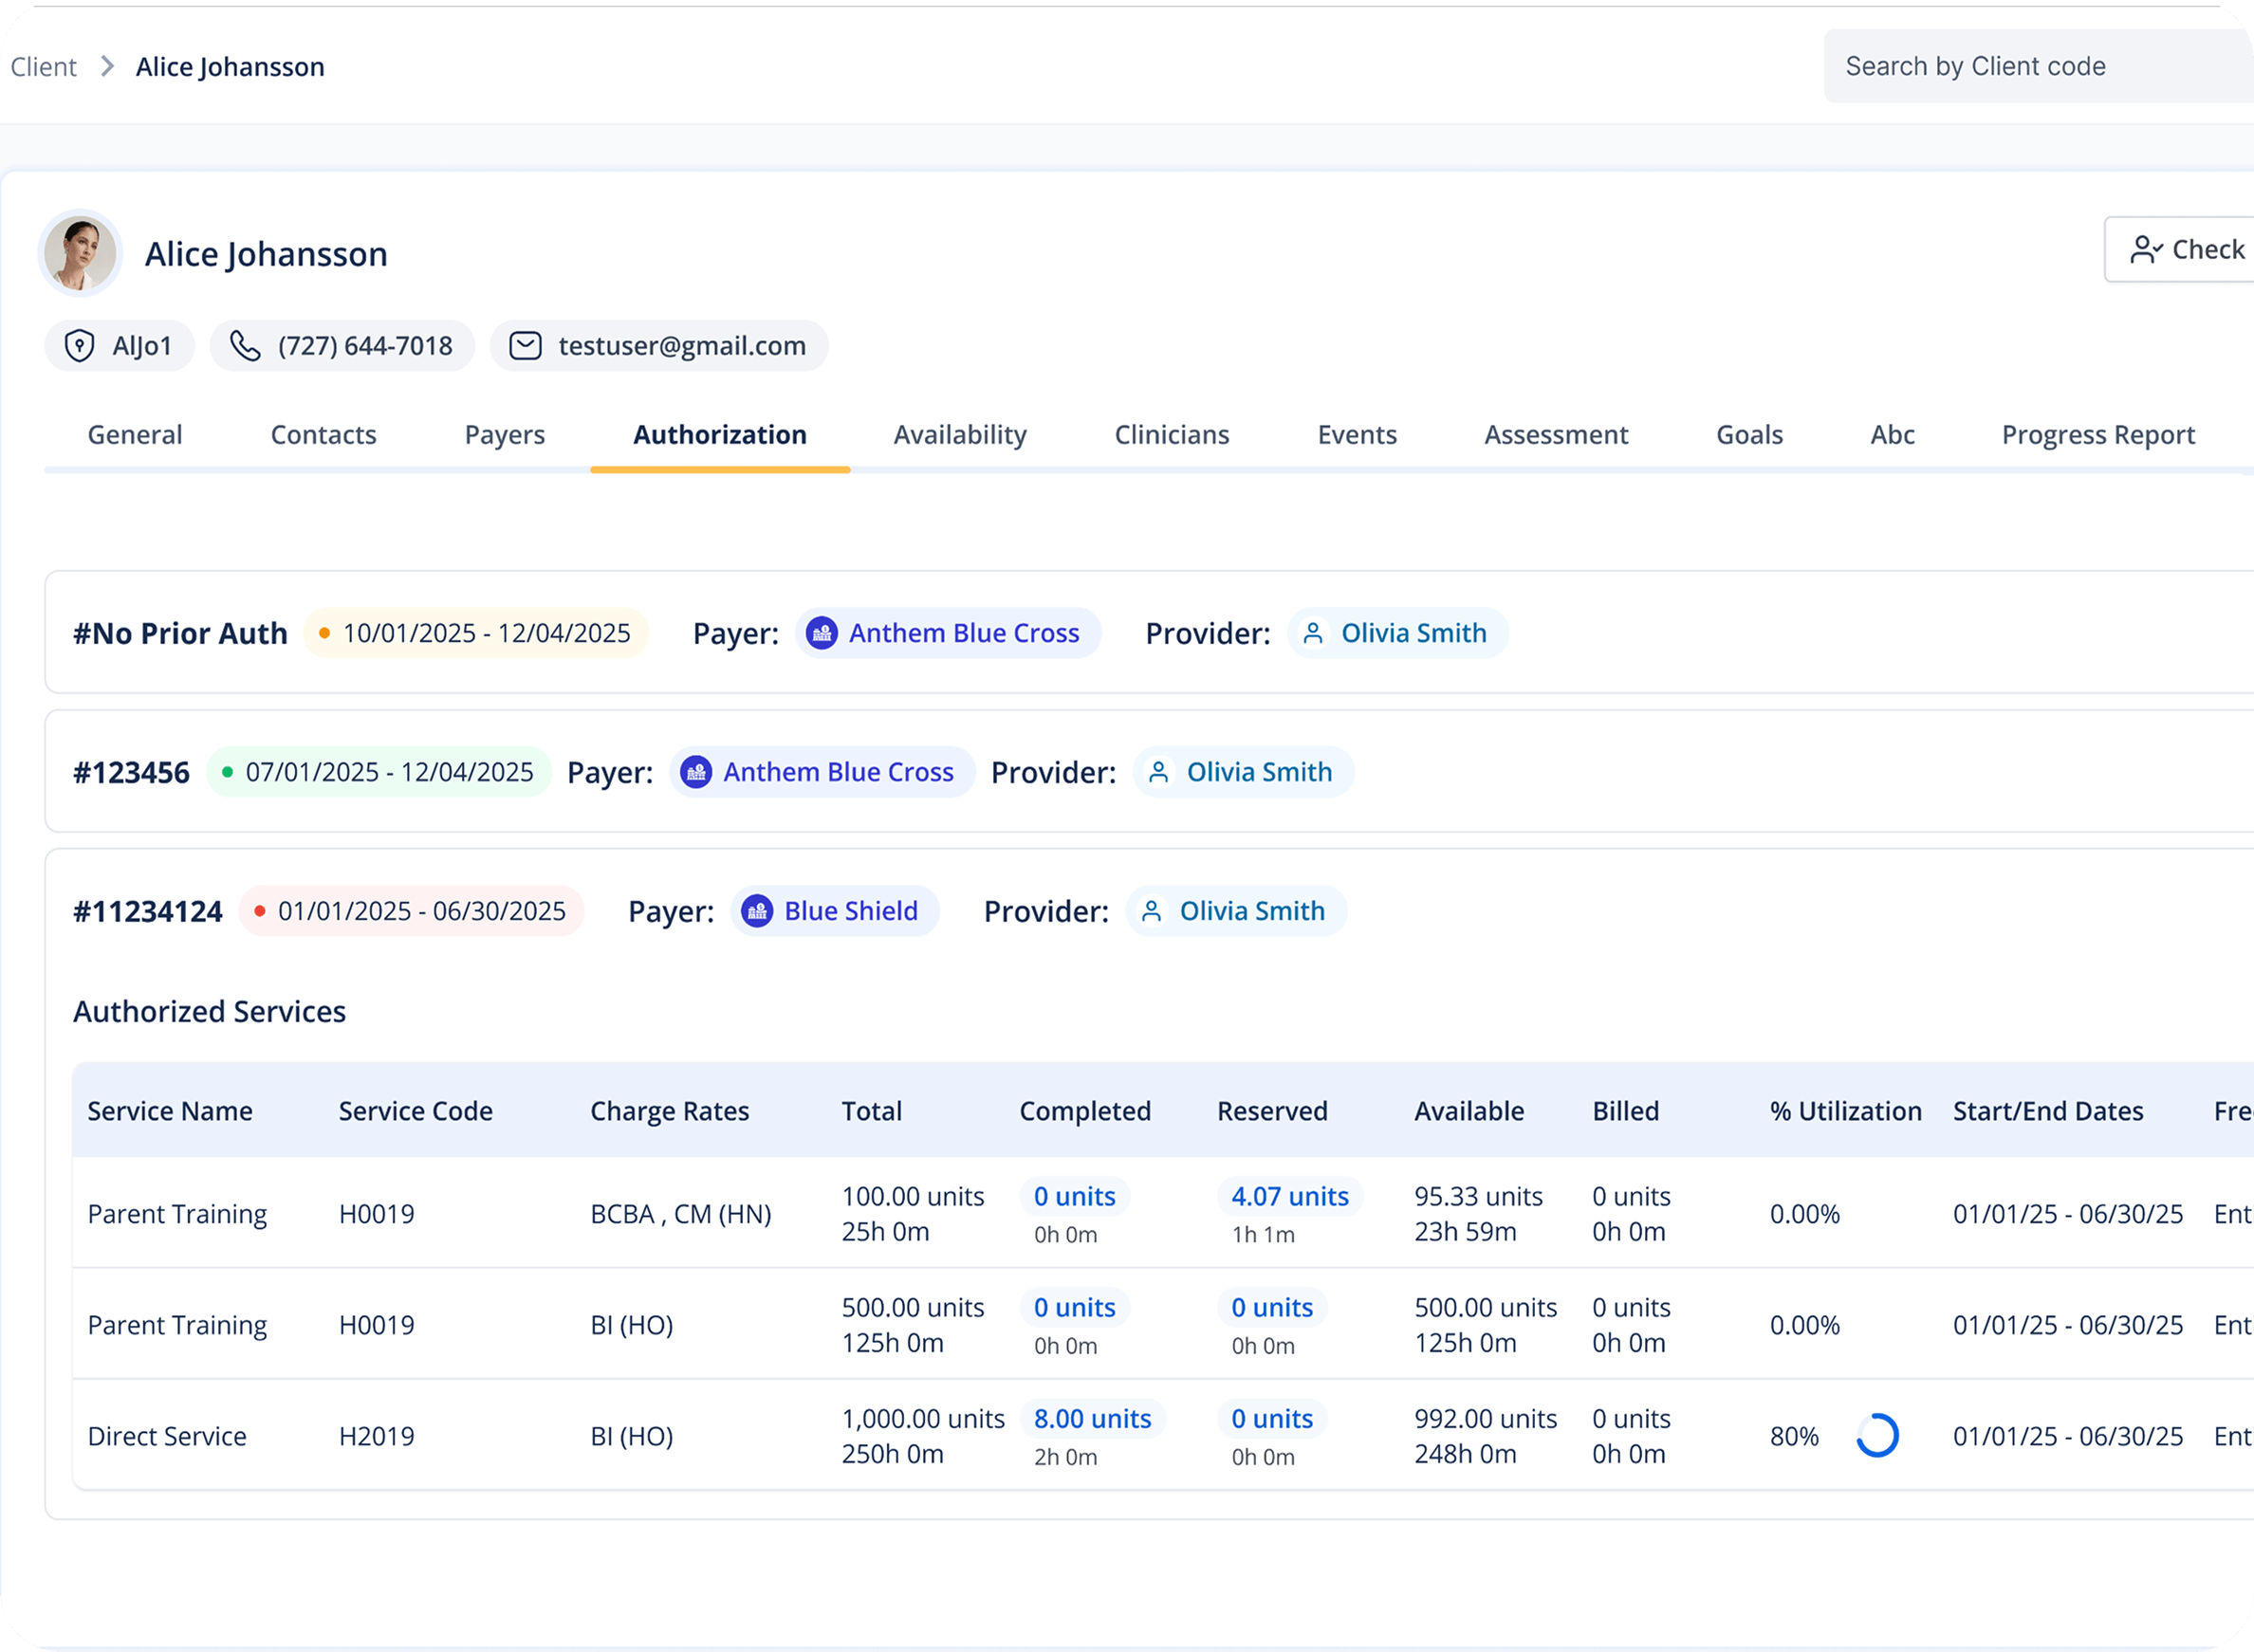Open the Progress Report tab
Screen dimensions: 2254x1652
(2097, 435)
